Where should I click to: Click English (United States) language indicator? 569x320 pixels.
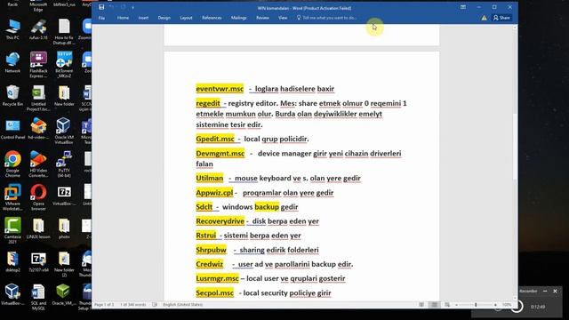pos(183,305)
